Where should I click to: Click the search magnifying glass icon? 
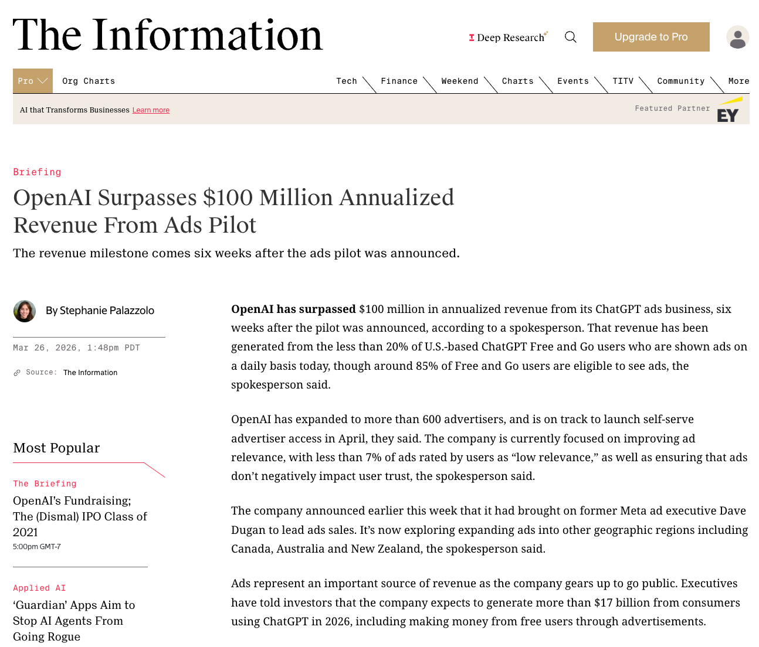click(570, 37)
